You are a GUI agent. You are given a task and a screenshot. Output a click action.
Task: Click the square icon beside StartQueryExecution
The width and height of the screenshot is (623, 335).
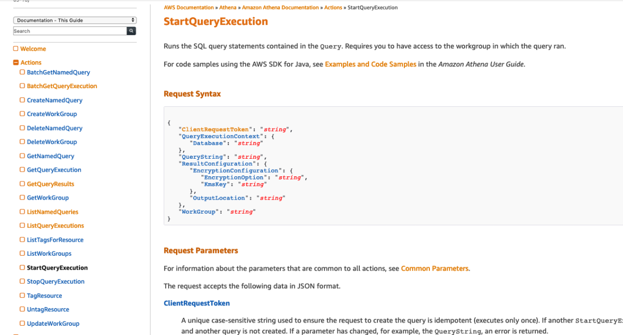click(22, 268)
